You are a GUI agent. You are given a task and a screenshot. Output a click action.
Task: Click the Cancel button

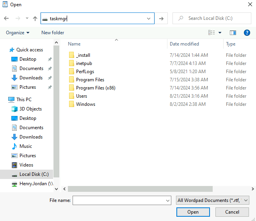(x=232, y=212)
